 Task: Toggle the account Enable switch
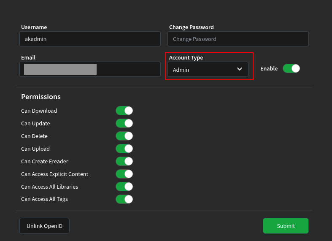291,68
